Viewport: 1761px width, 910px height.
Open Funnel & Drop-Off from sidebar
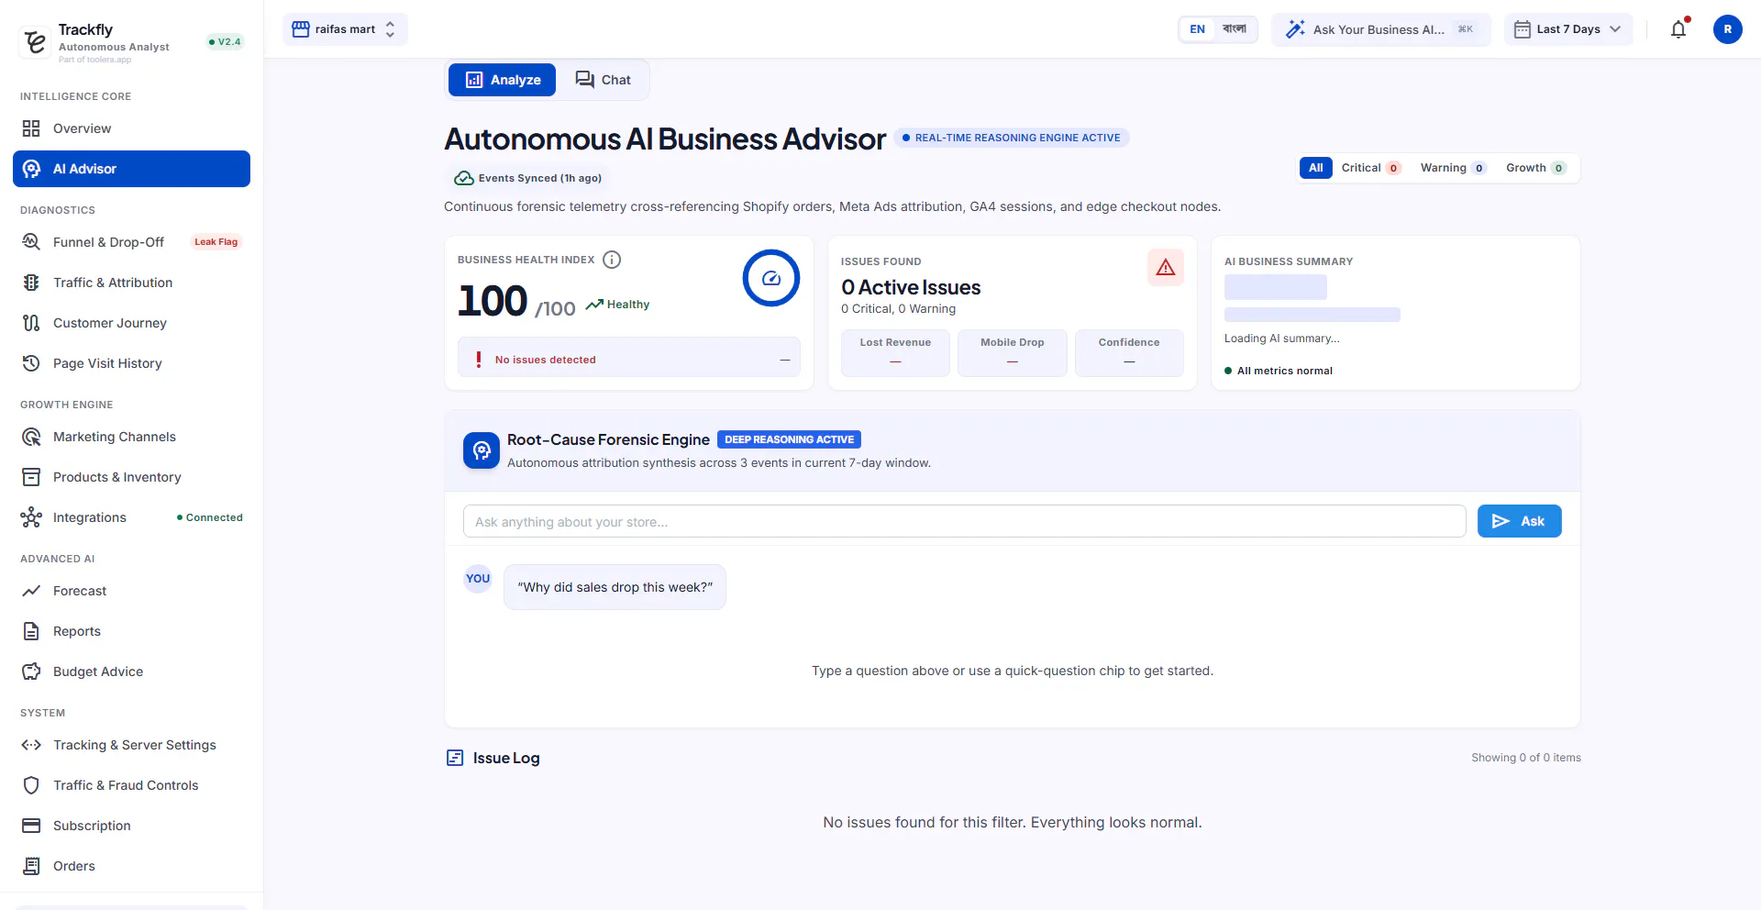(x=131, y=242)
